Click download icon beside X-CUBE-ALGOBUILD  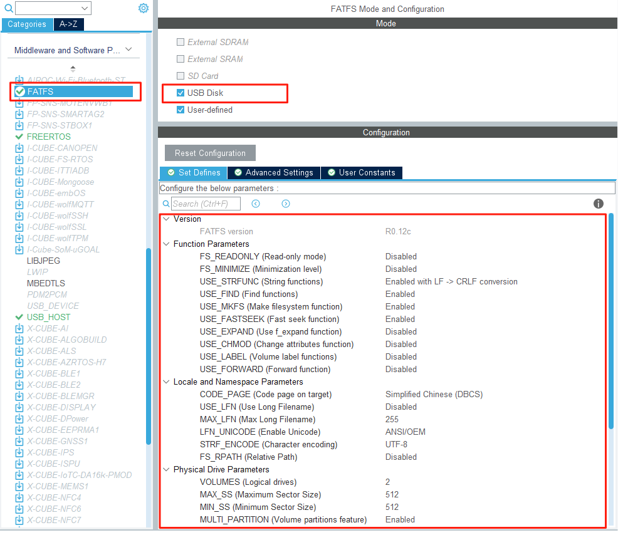(19, 340)
